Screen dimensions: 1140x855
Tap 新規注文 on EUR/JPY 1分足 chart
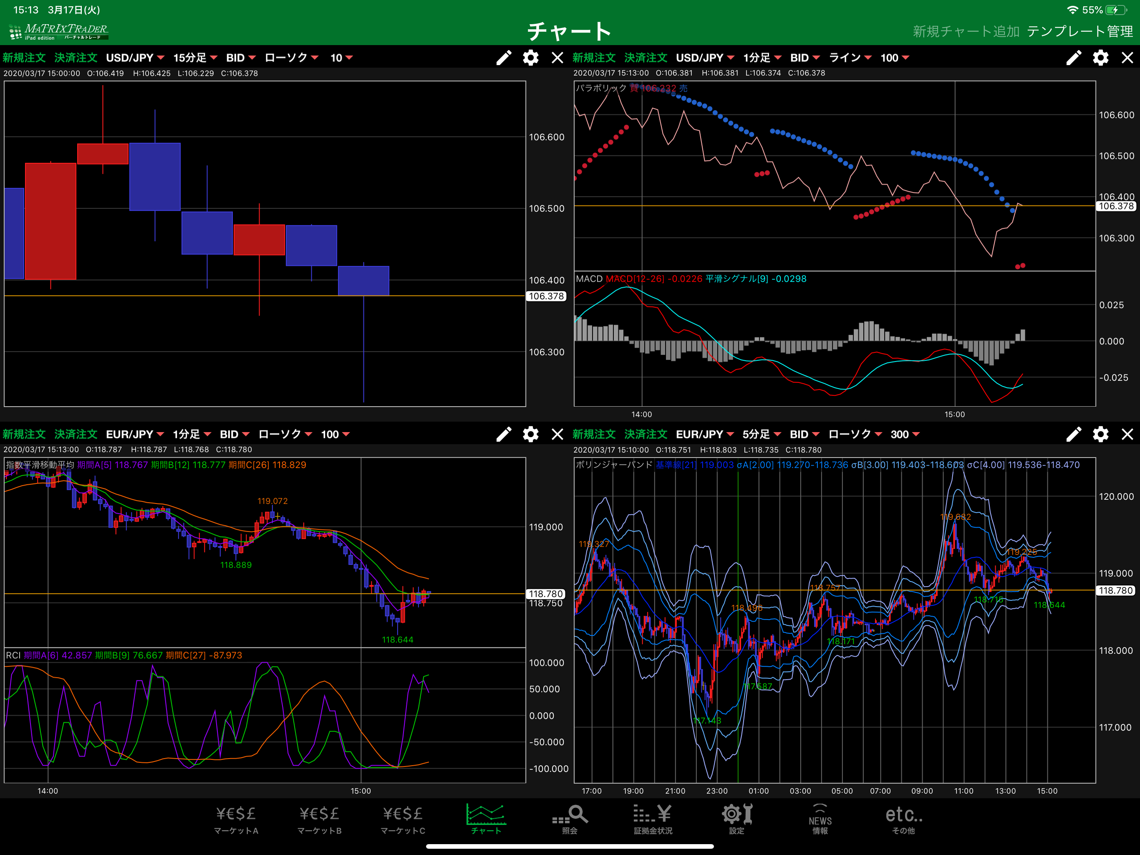[24, 434]
